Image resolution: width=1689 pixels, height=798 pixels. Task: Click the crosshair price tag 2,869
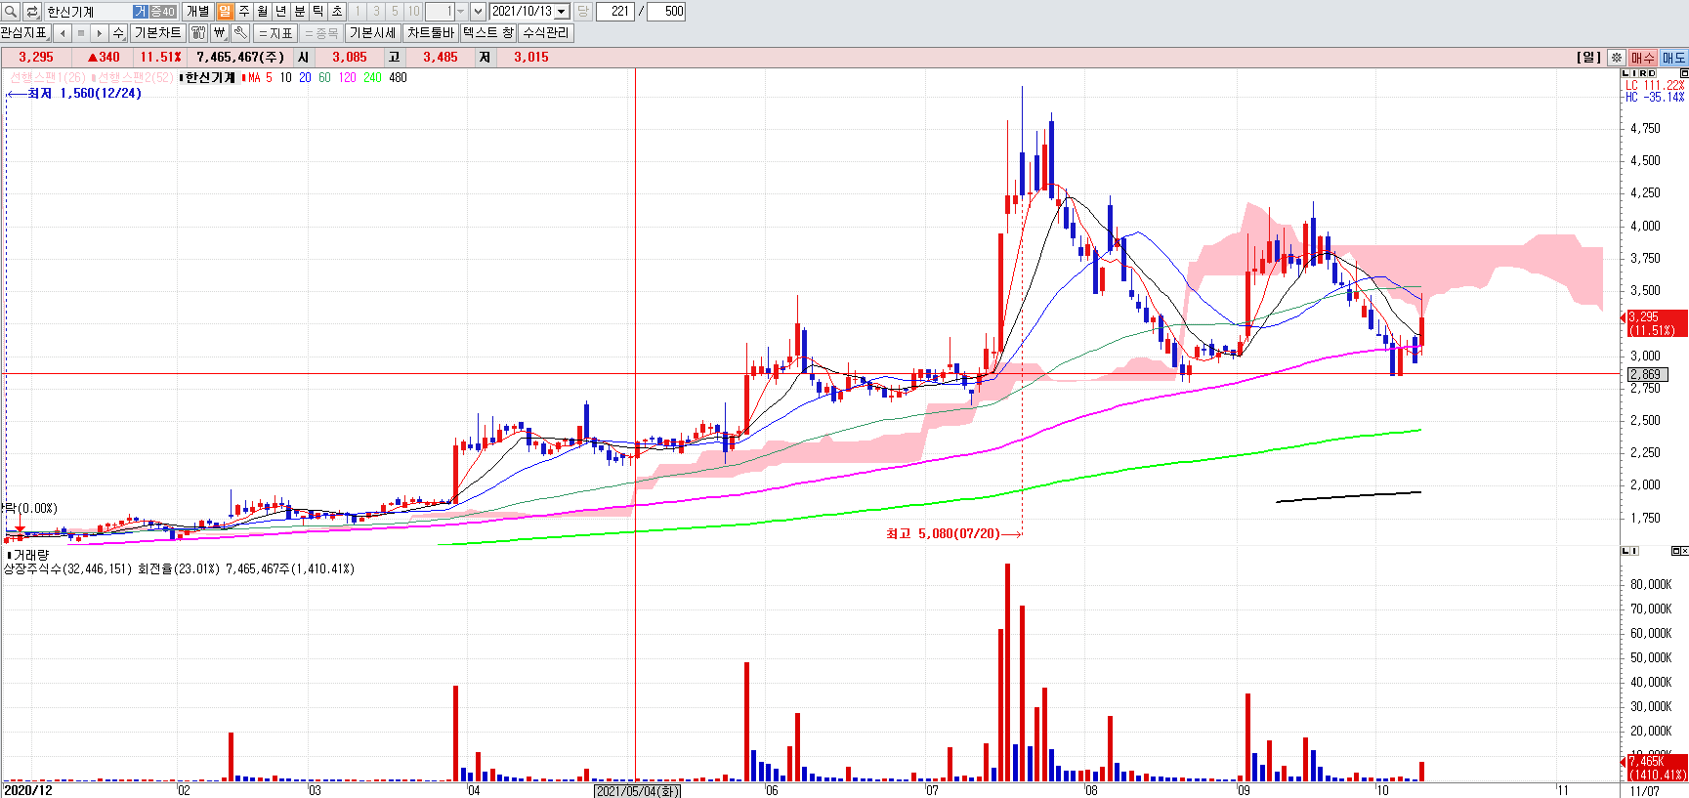(x=1647, y=374)
